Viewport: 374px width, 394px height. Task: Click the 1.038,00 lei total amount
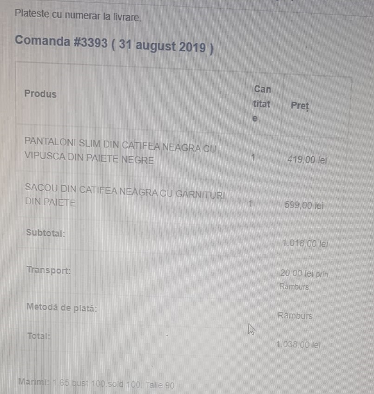[x=298, y=344]
